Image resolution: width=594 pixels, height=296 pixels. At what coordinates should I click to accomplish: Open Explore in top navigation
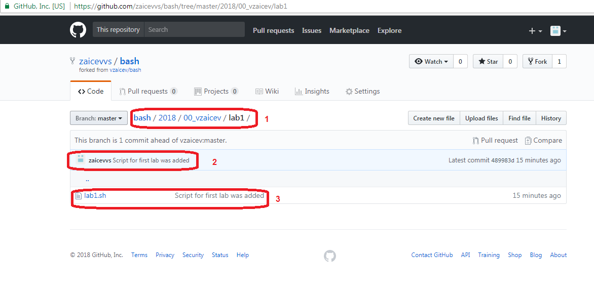(389, 31)
